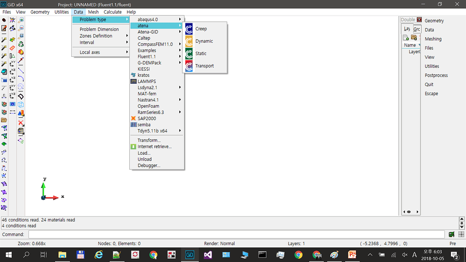Select Creep atena problem type
This screenshot has width=466, height=262.
[201, 29]
